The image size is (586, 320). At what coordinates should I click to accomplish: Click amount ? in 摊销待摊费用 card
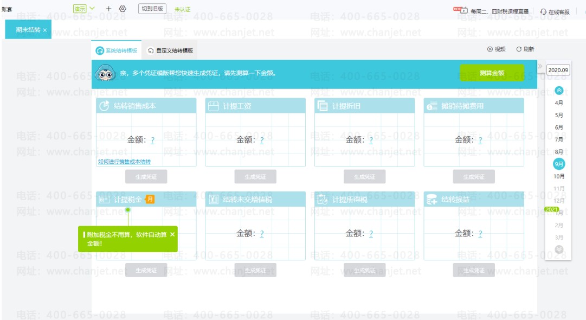coord(480,140)
